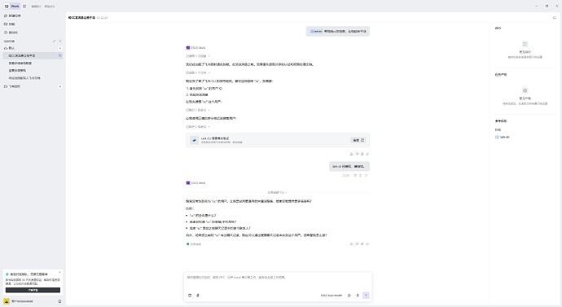Click the purple send button
This screenshot has height=307, width=562.
click(x=366, y=296)
